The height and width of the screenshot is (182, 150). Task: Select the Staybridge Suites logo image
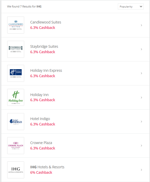coord(16,49)
